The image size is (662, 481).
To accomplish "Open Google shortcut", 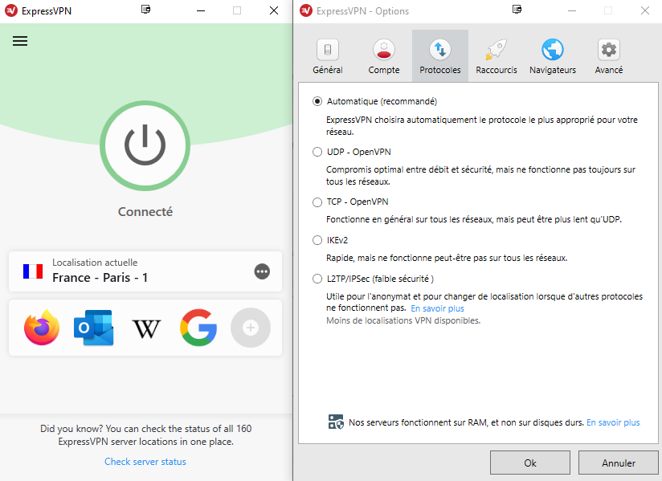I will [x=198, y=328].
